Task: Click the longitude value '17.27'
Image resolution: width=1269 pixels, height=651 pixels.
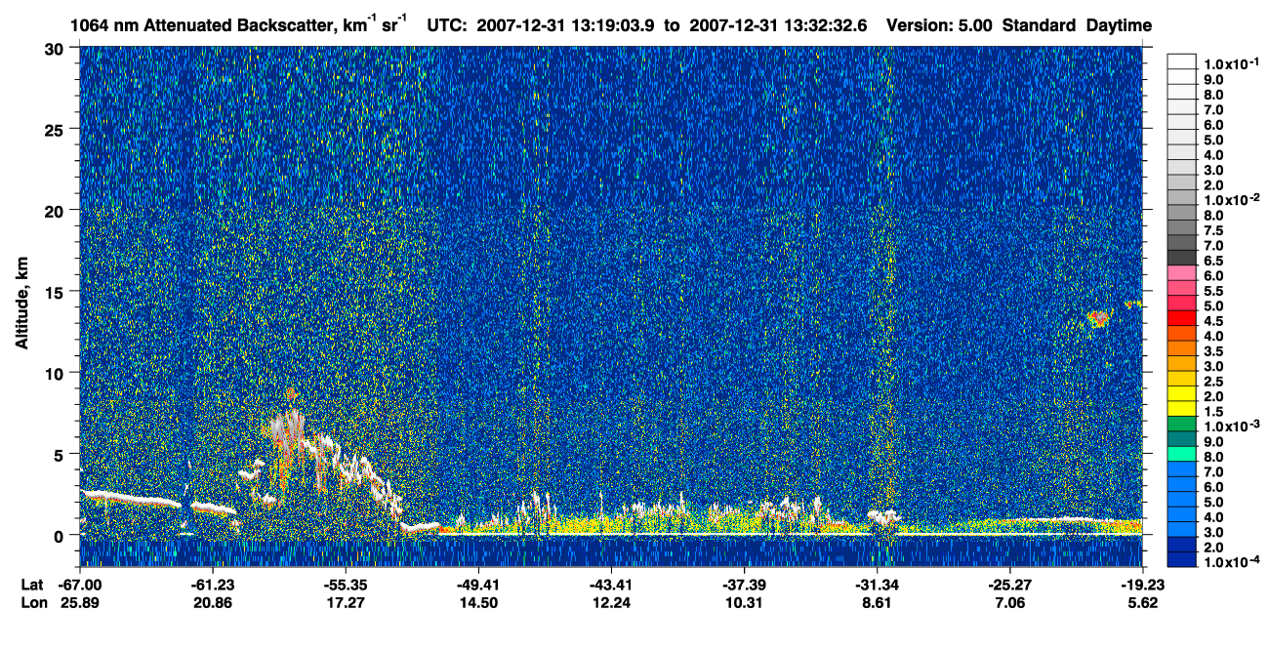Action: [x=348, y=603]
